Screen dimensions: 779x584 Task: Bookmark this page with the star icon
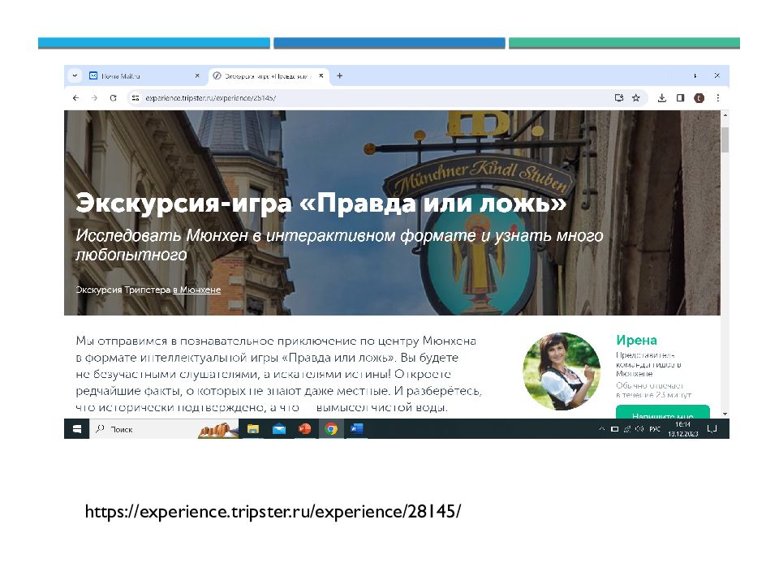[636, 97]
